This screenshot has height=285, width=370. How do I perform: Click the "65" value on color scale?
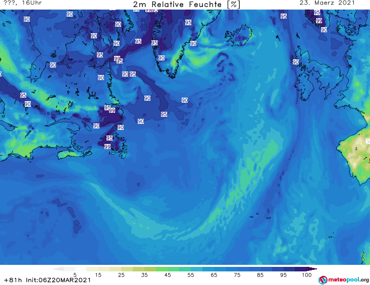pyautogui.click(x=214, y=275)
